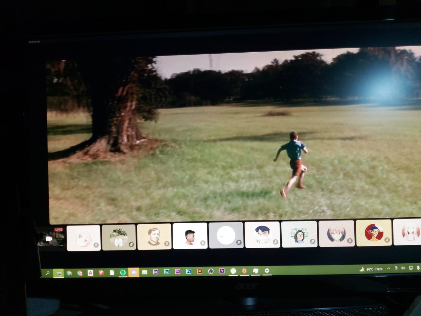This screenshot has height=316, width=421.
Task: Open the white document file icon in taskbar
Action: 112,272
